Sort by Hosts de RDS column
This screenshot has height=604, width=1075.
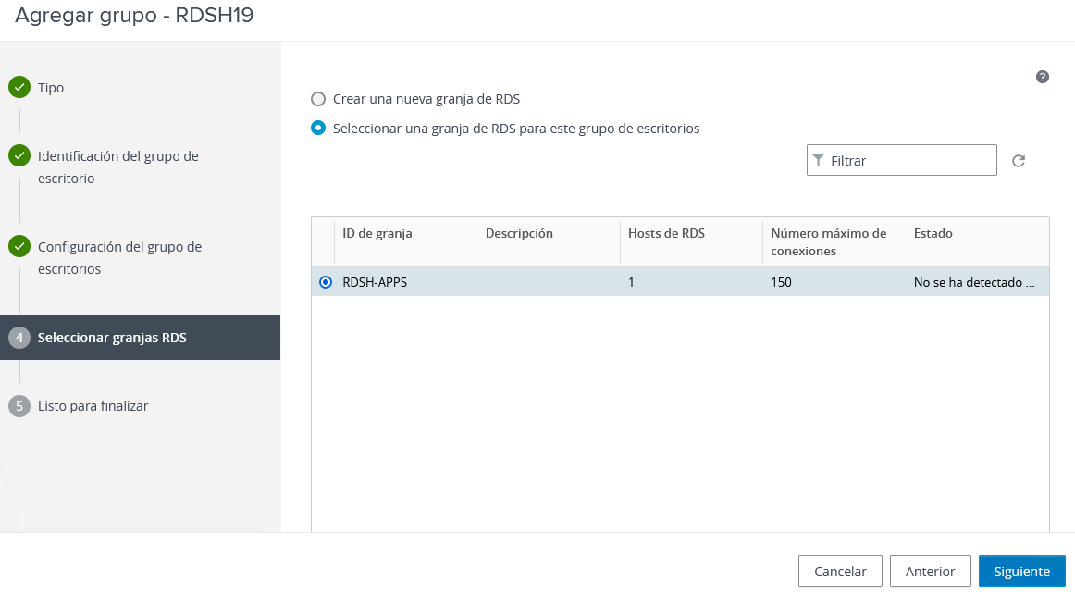pyautogui.click(x=666, y=233)
